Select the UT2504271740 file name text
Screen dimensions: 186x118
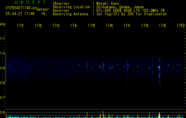tap(21, 8)
